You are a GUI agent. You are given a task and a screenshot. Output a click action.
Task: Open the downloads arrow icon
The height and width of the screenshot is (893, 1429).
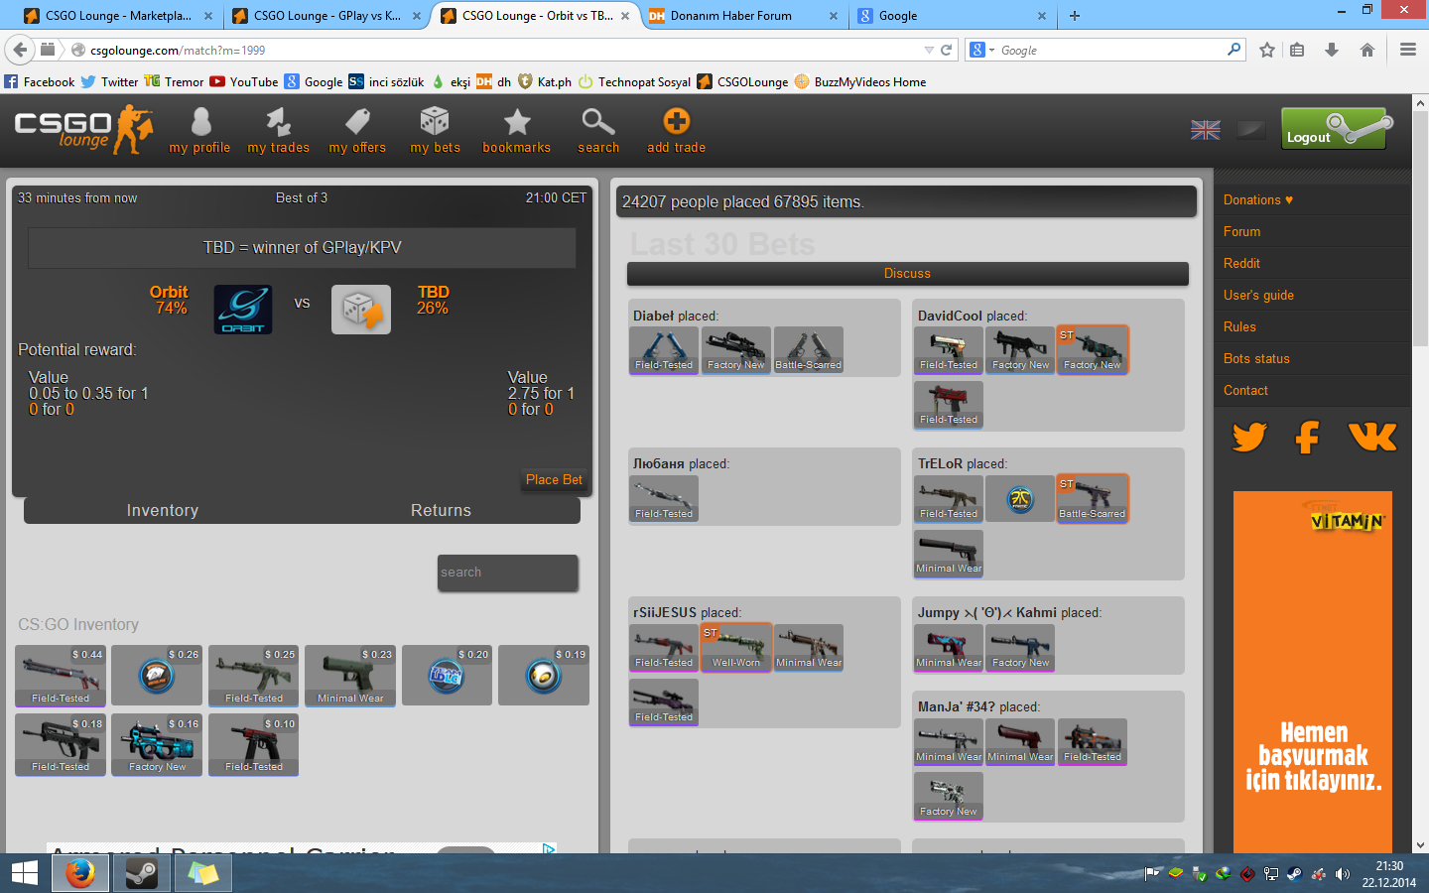[x=1332, y=50]
